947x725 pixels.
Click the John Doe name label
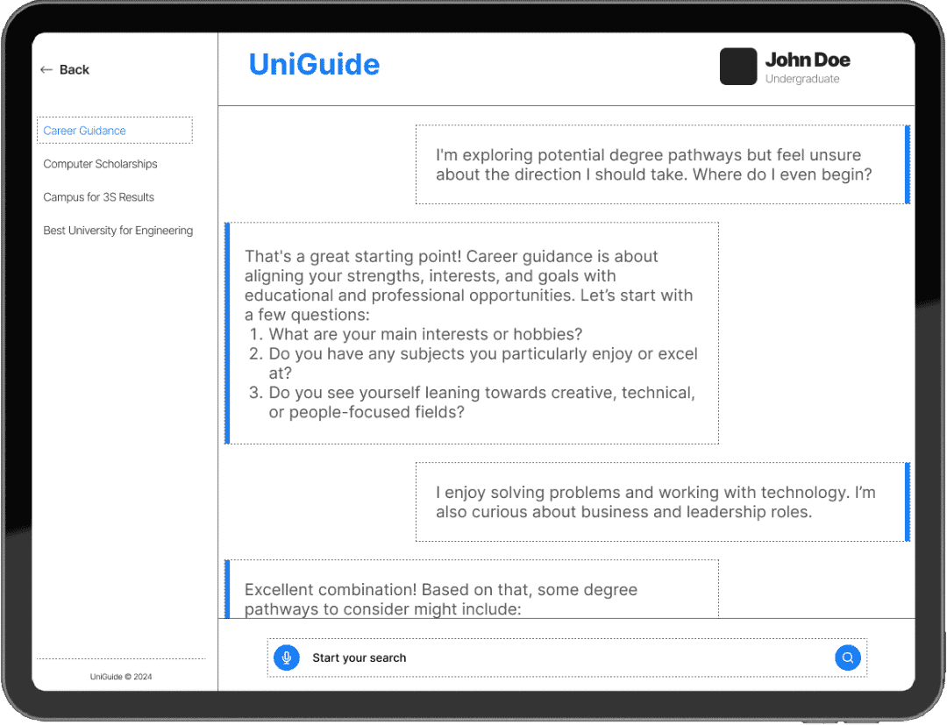(x=808, y=60)
